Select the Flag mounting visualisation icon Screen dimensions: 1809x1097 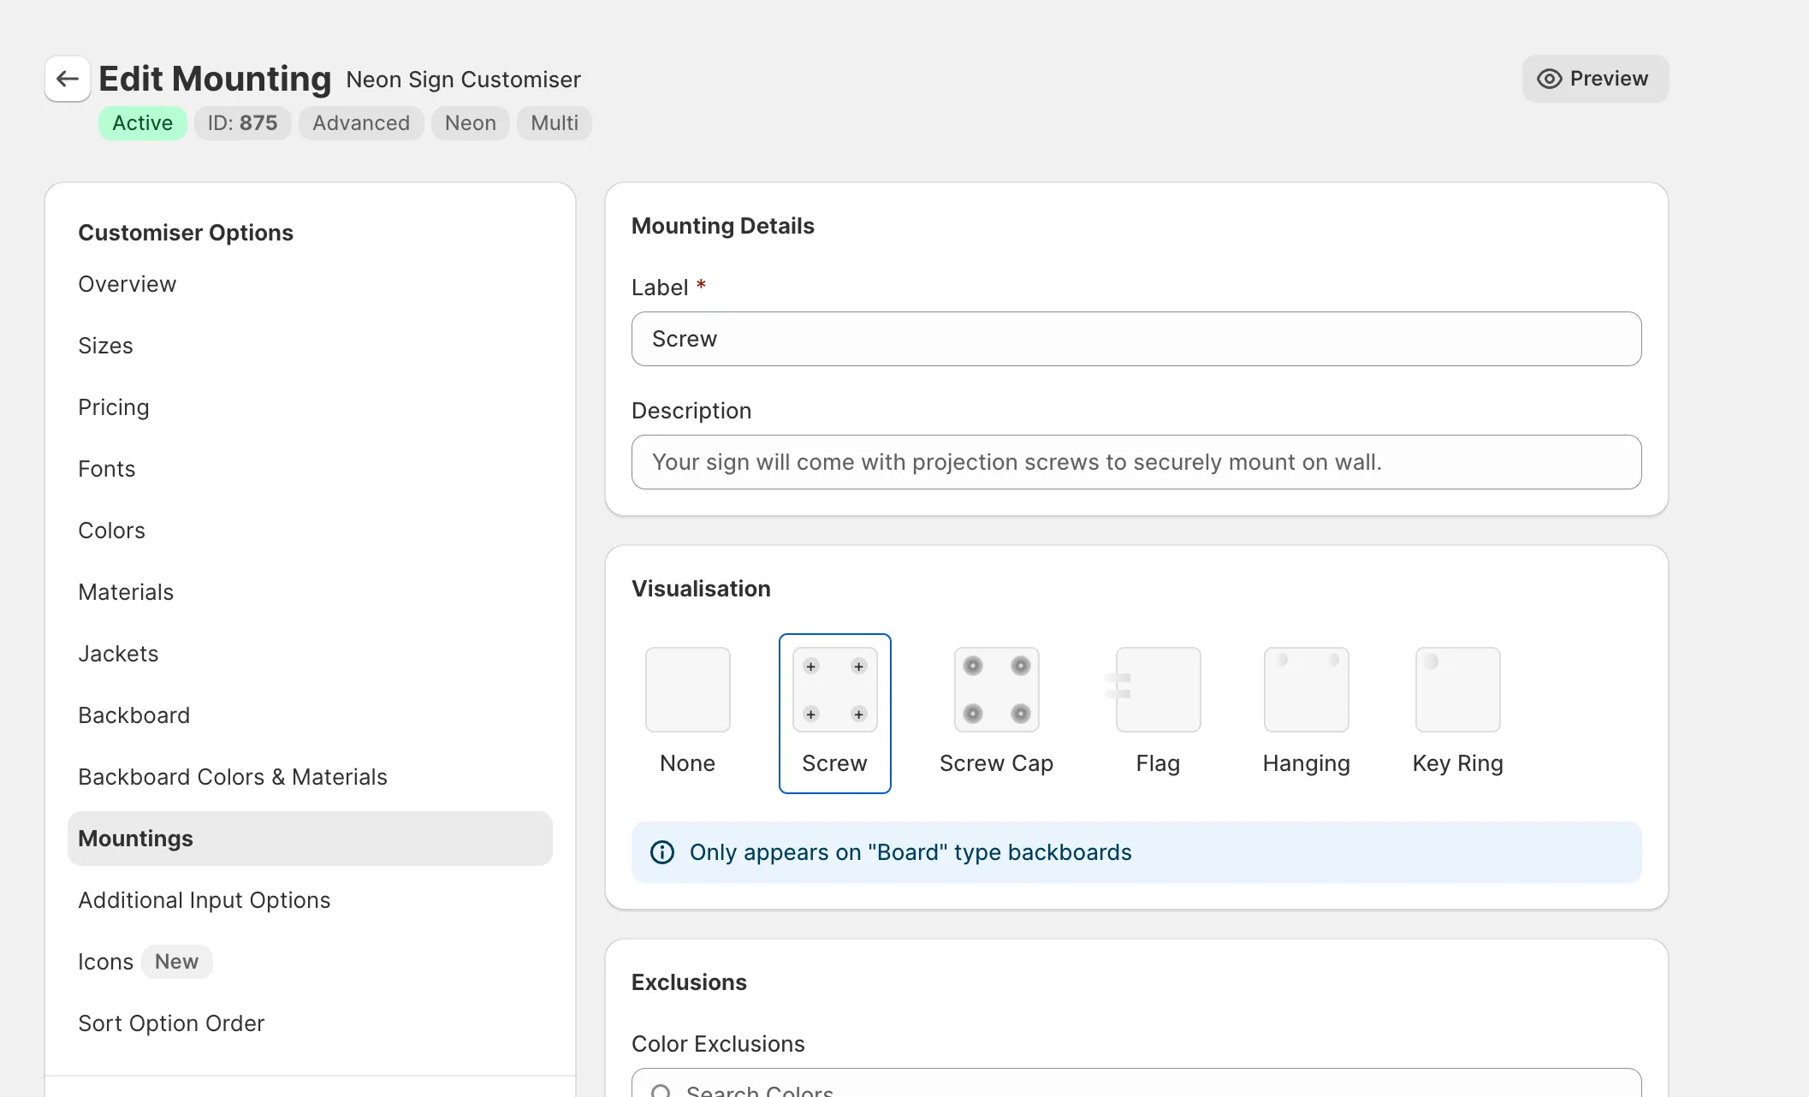tap(1154, 689)
